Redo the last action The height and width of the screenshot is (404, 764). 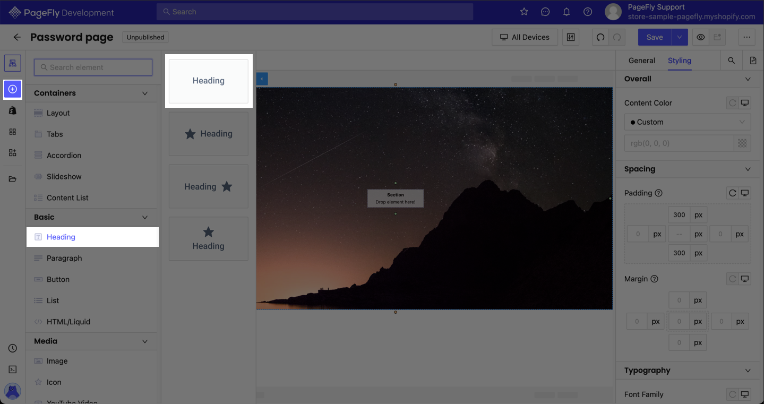pyautogui.click(x=617, y=37)
